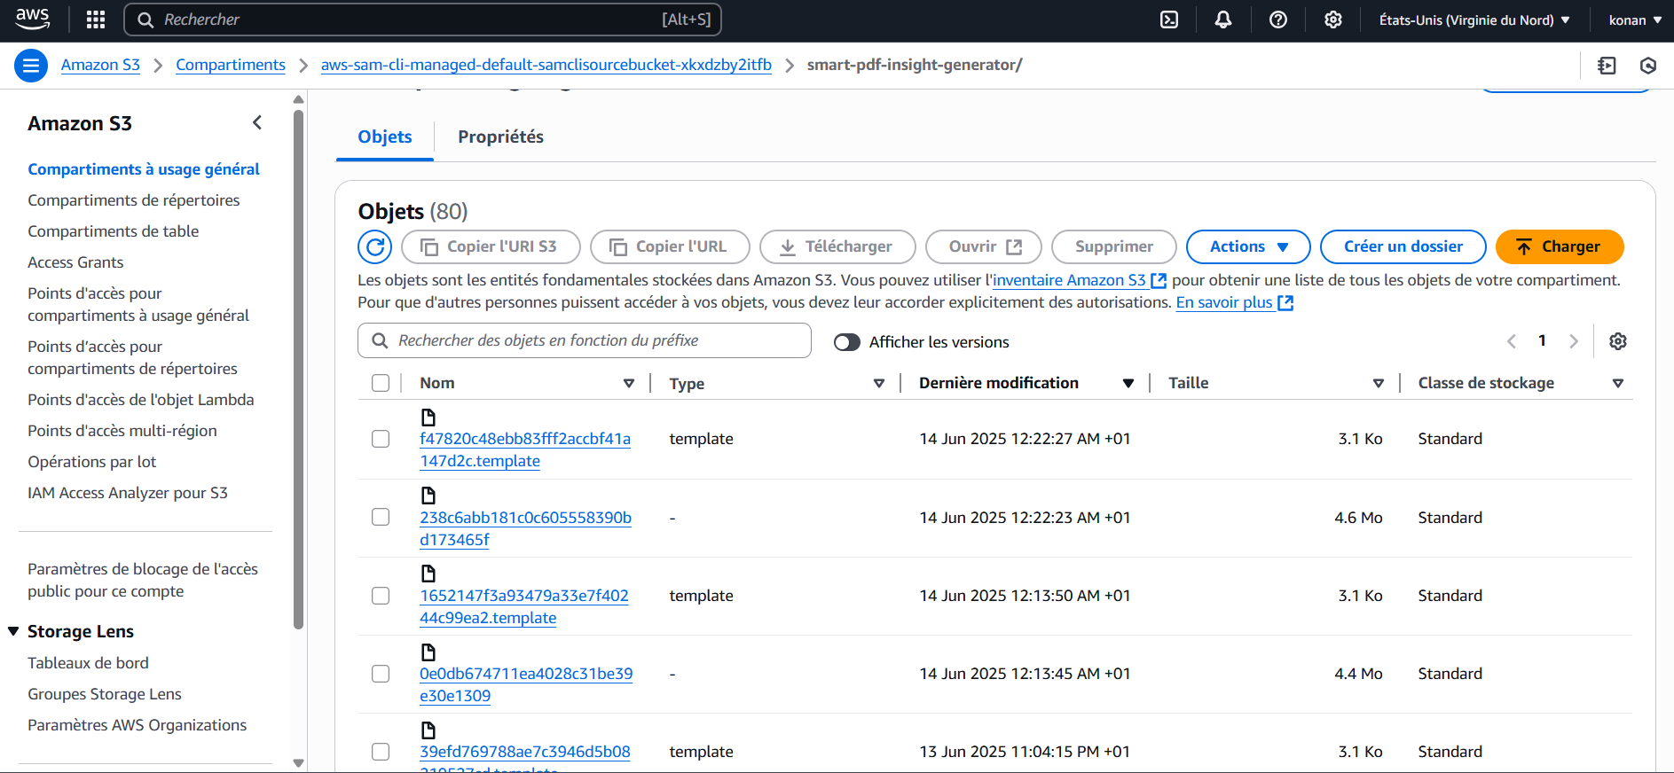Switch to the Objets tab
The height and width of the screenshot is (773, 1674).
(x=385, y=137)
